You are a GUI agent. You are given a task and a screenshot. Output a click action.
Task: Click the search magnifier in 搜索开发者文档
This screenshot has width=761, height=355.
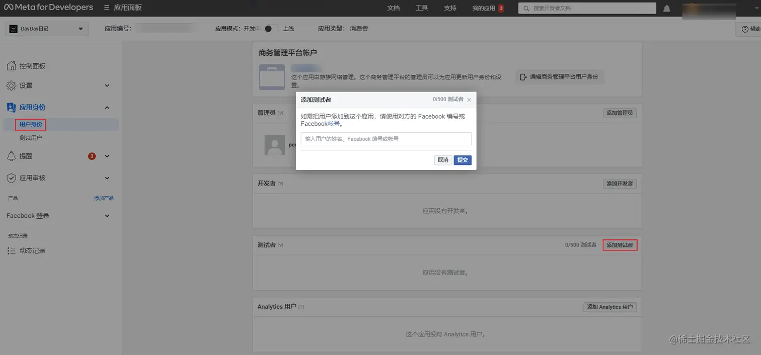[525, 8]
